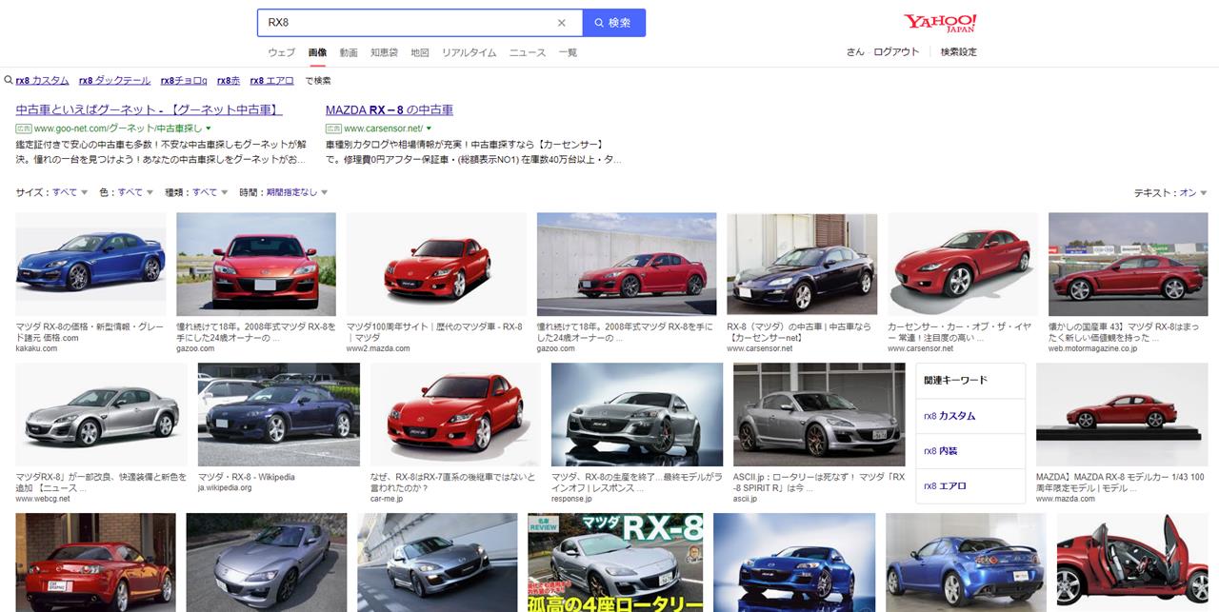Screen dimensions: 1219x612
Task: Click rx8 カスタム in 関連キーワード box
Action: pyautogui.click(x=949, y=416)
